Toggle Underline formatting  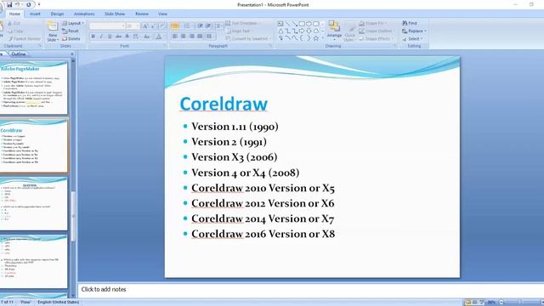click(110, 36)
